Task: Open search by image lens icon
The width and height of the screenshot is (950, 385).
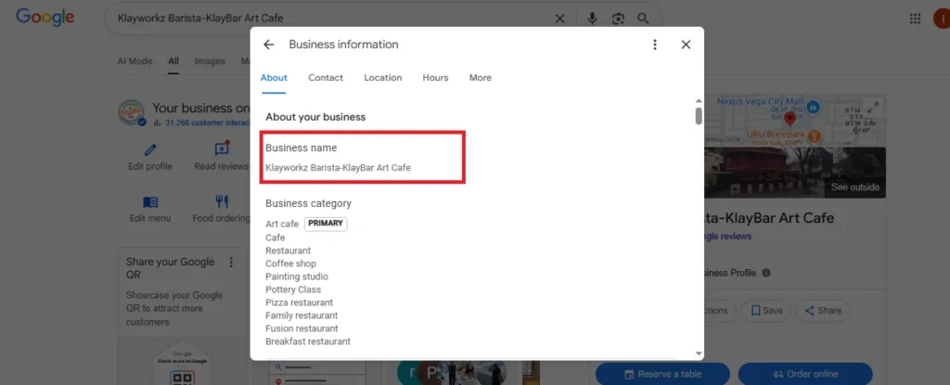Action: tap(618, 19)
